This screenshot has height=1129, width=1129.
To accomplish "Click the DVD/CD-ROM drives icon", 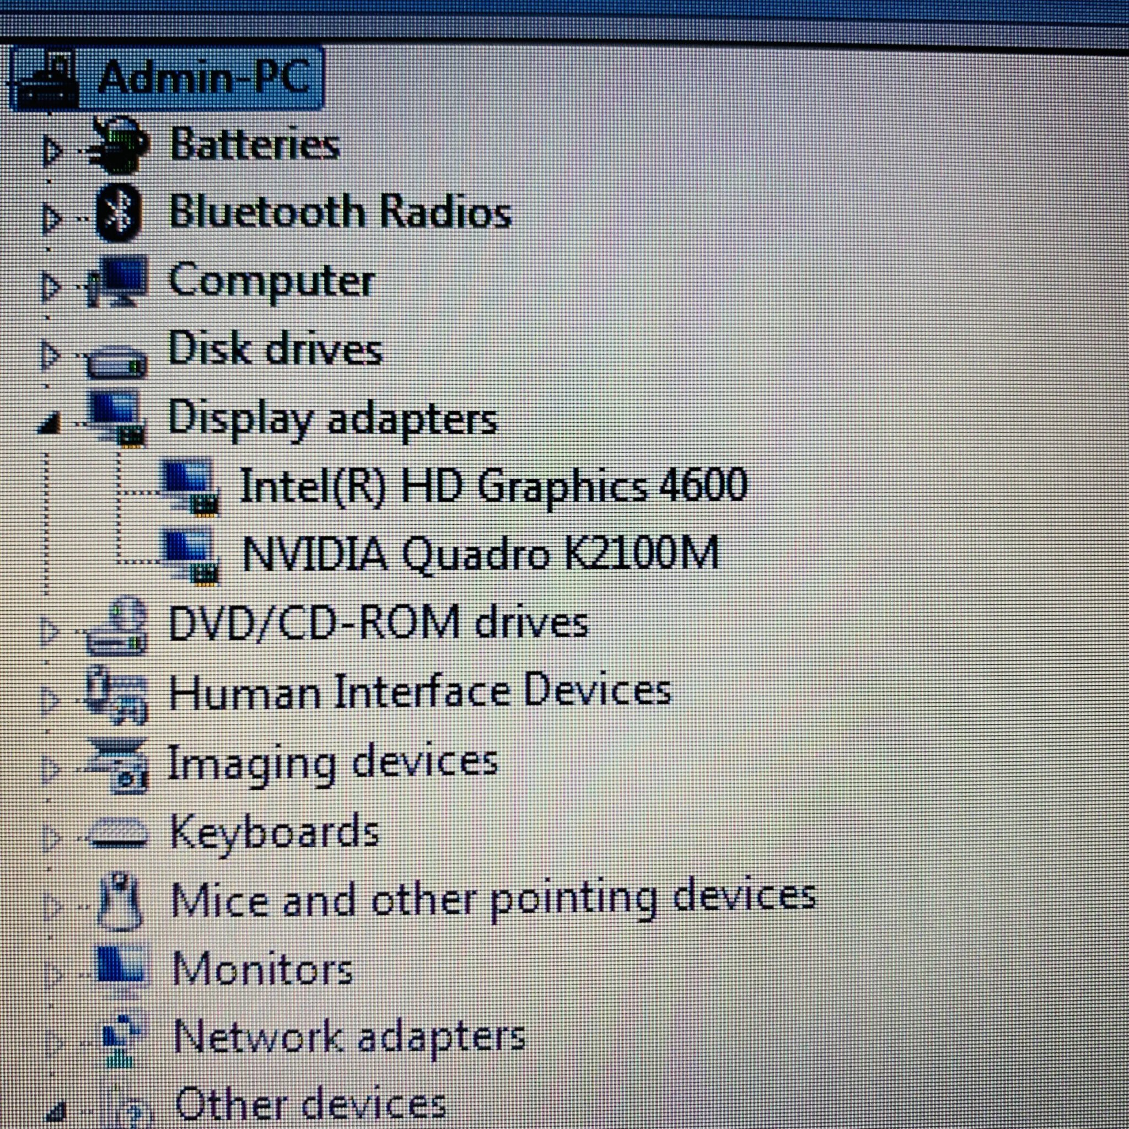I will tap(116, 626).
